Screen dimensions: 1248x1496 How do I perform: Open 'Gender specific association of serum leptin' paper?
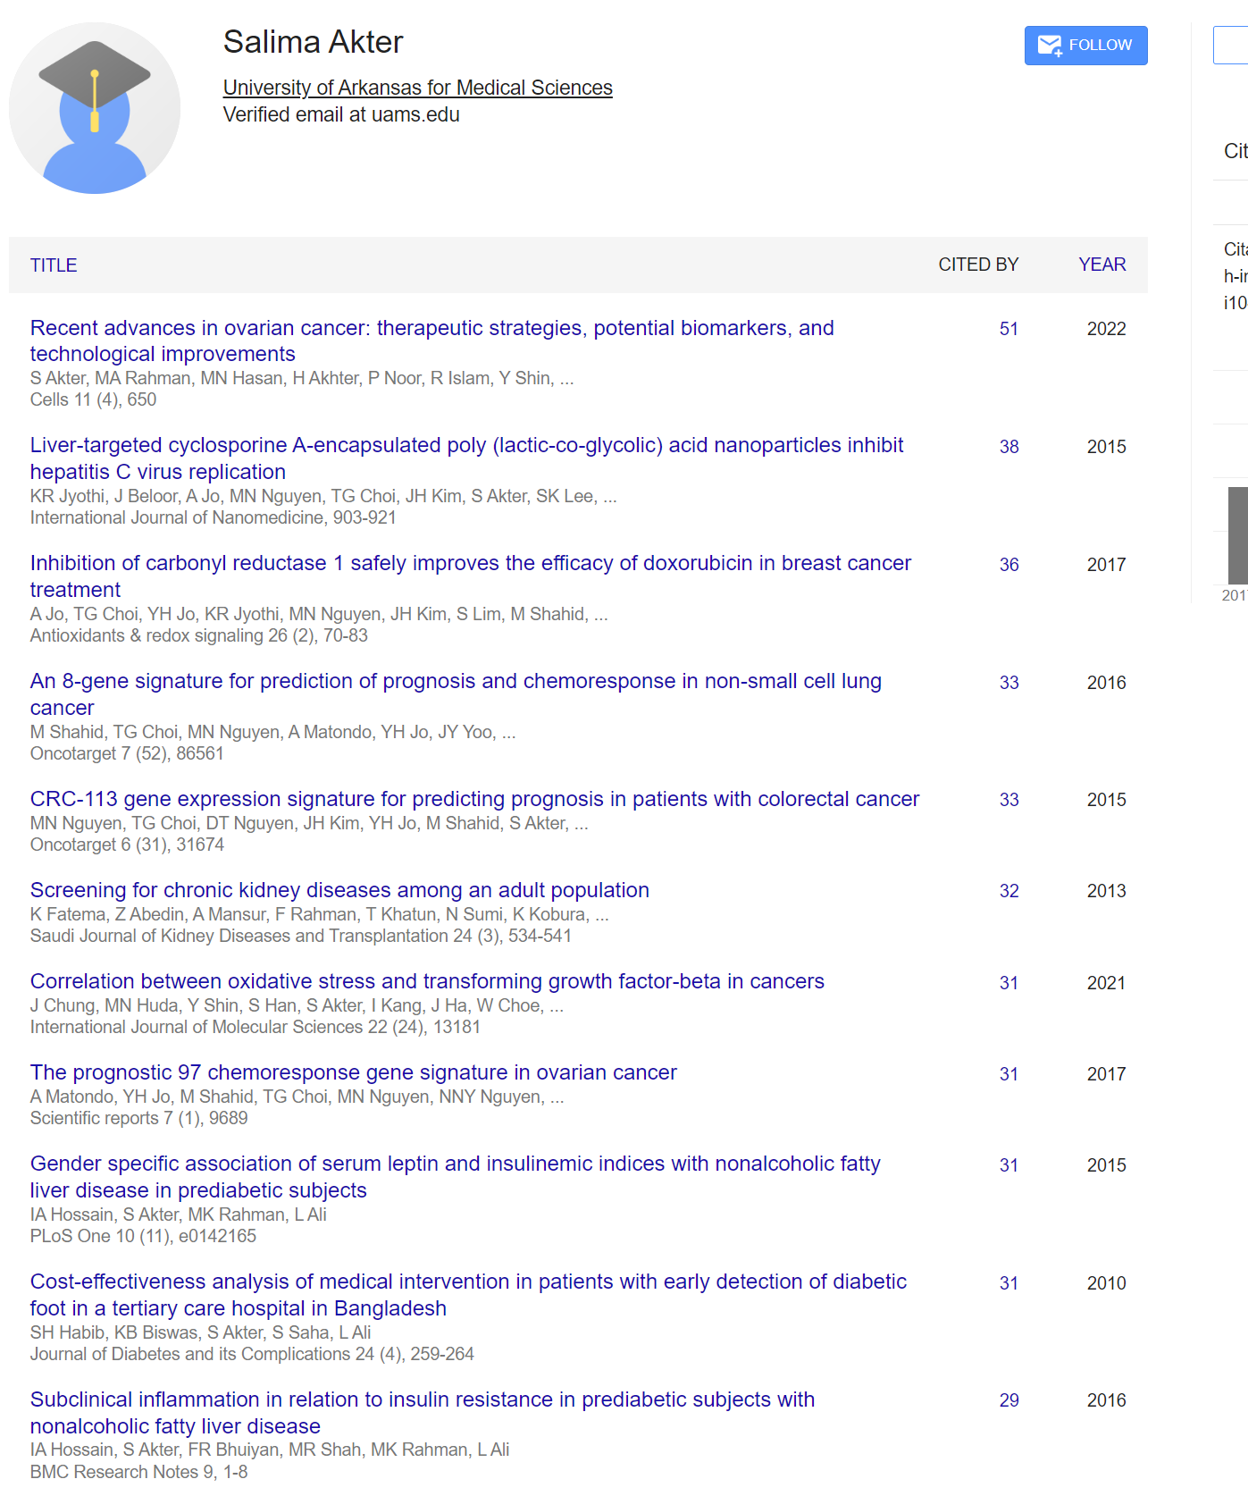pos(455,1177)
